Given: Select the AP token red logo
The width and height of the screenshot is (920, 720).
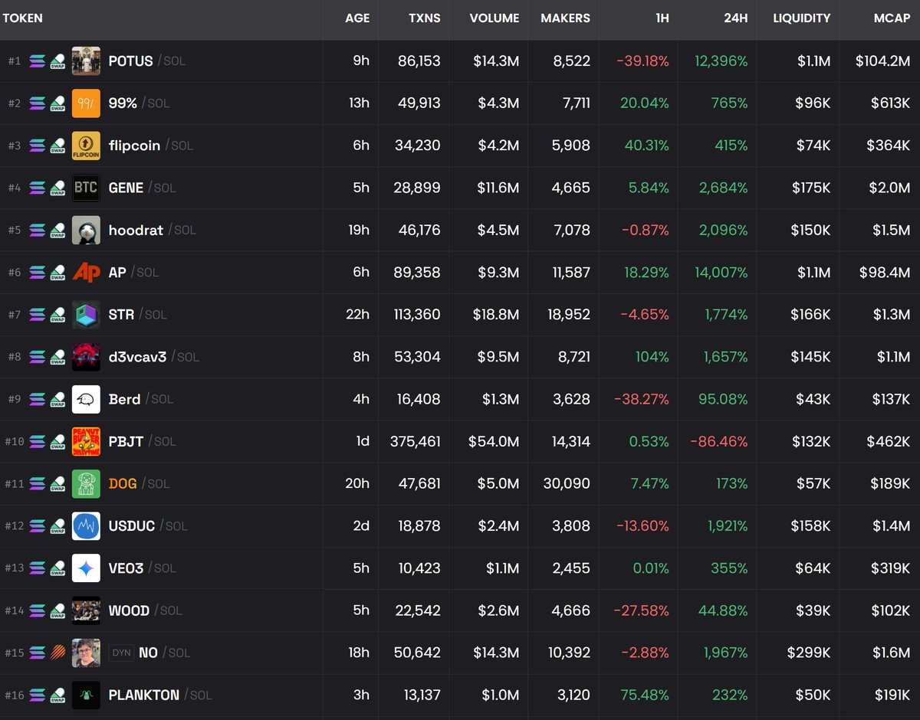Looking at the screenshot, I should [86, 273].
